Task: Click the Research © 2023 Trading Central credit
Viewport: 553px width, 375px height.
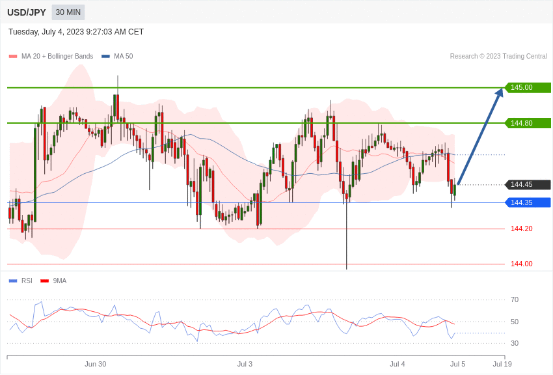Action: [x=498, y=57]
